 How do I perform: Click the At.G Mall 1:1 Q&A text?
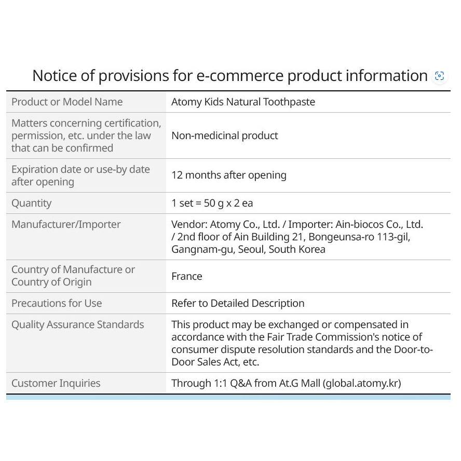pyautogui.click(x=286, y=383)
